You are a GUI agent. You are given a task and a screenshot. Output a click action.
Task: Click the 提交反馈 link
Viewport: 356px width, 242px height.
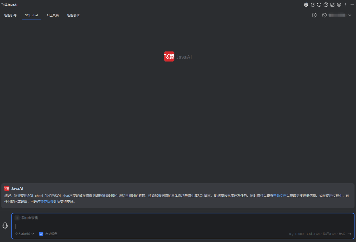click(x=47, y=201)
